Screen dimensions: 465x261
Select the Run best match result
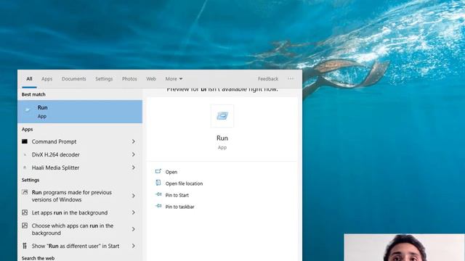80,112
